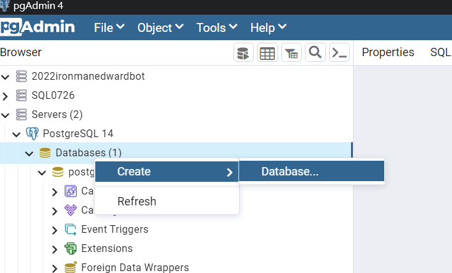Expand the Event Triggers node
Viewport: 452px width, 273px height.
coord(55,230)
